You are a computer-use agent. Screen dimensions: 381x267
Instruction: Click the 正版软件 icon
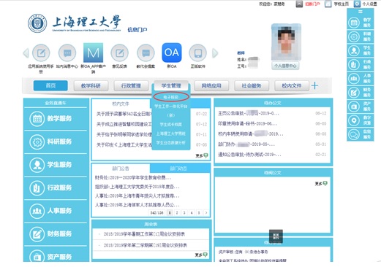point(197,53)
